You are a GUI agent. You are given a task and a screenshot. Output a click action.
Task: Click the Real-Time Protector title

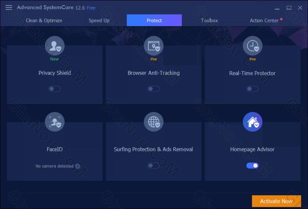[x=252, y=73]
